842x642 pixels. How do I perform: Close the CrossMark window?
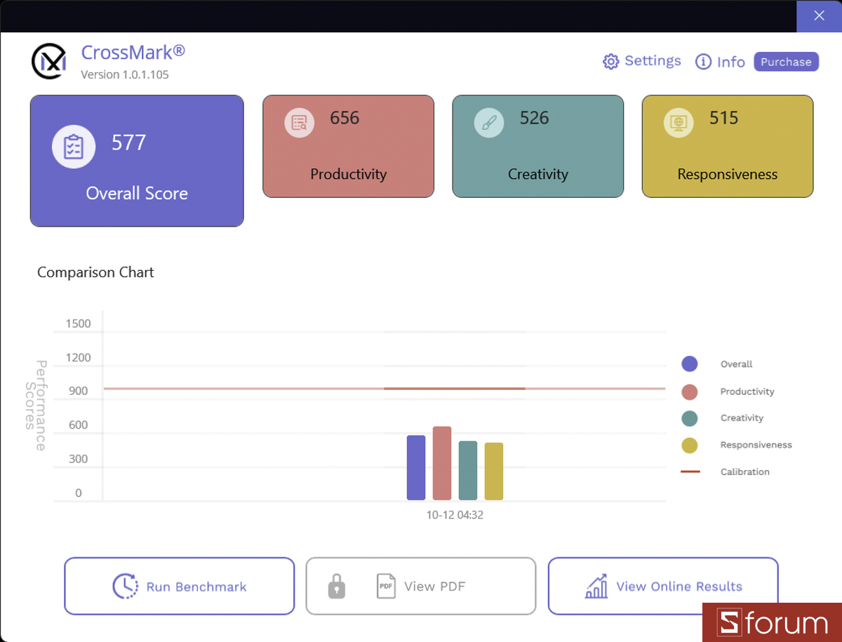point(819,15)
